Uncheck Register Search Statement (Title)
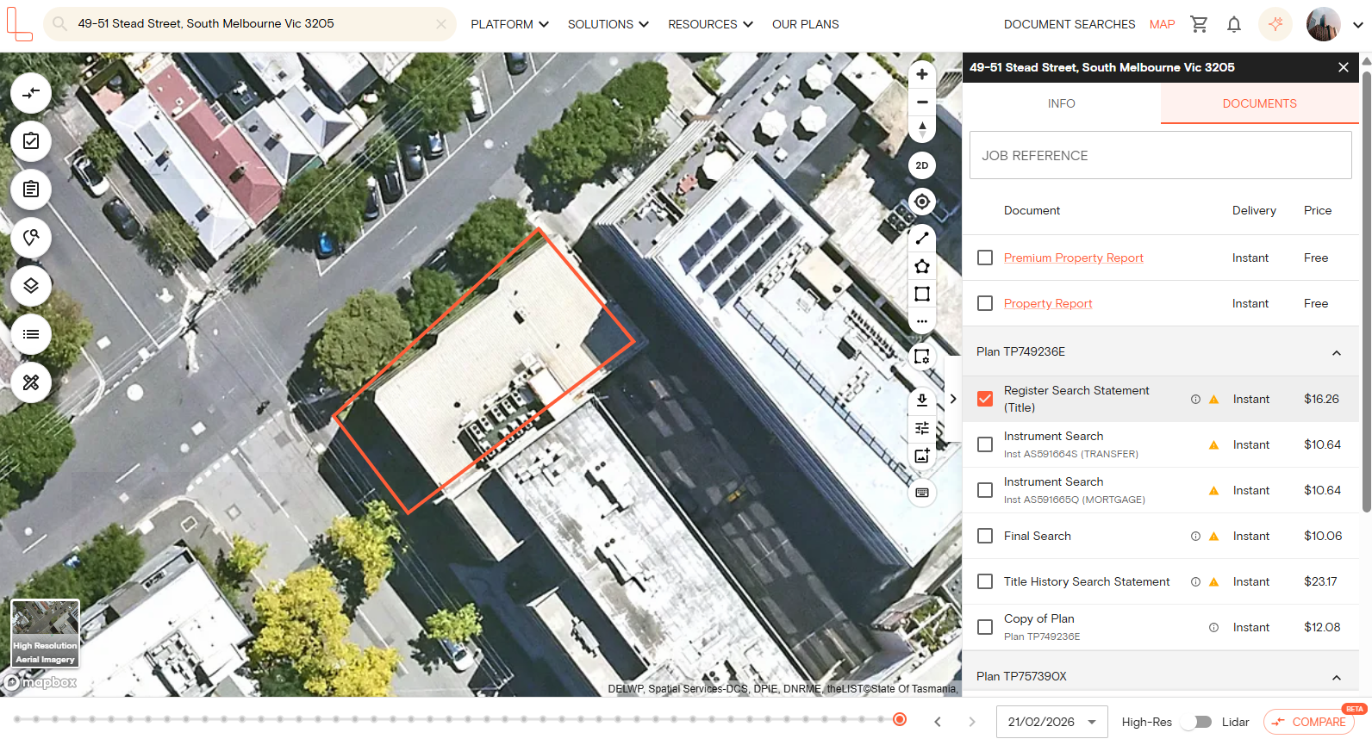 985,399
